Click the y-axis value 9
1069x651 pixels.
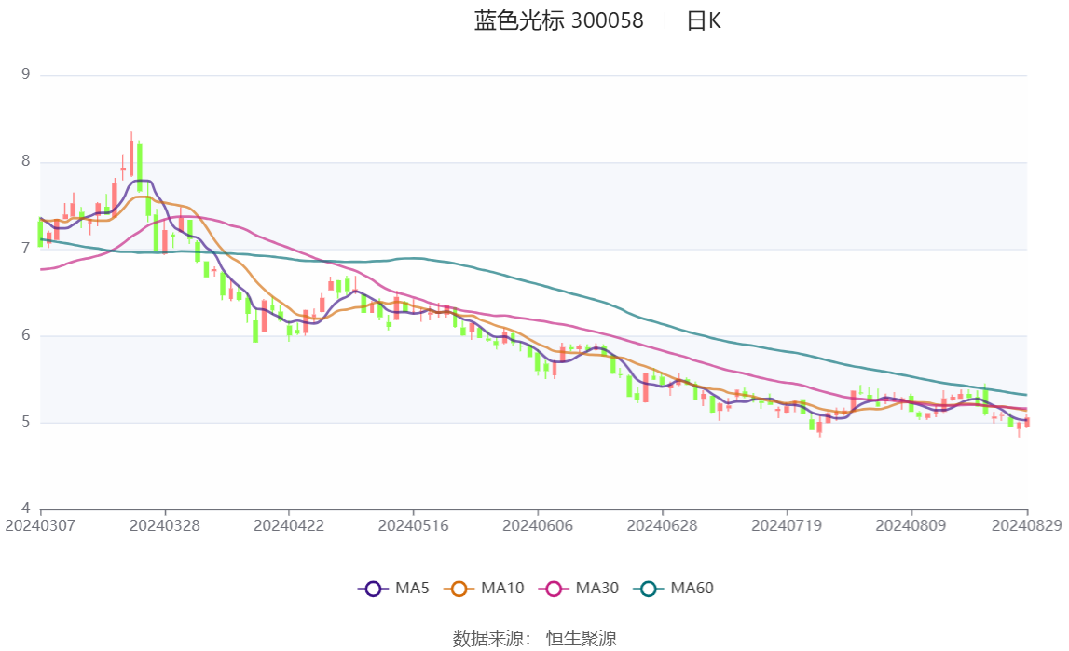pyautogui.click(x=26, y=75)
